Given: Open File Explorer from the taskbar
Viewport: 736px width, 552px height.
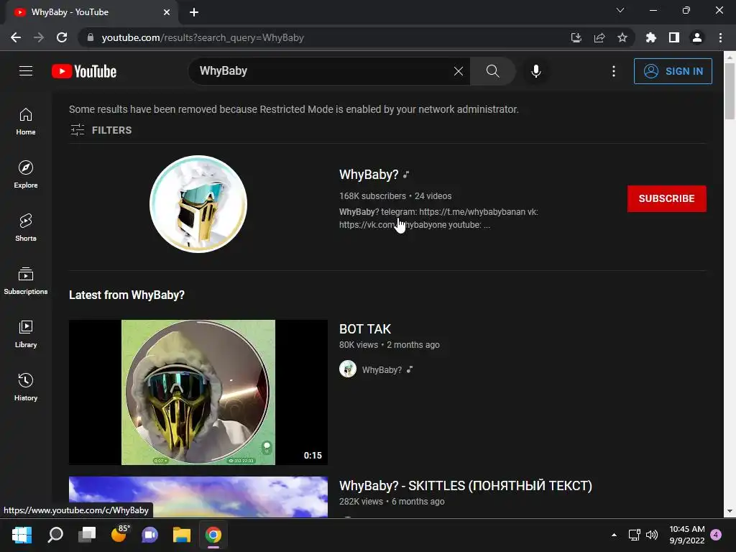Looking at the screenshot, I should pos(182,535).
